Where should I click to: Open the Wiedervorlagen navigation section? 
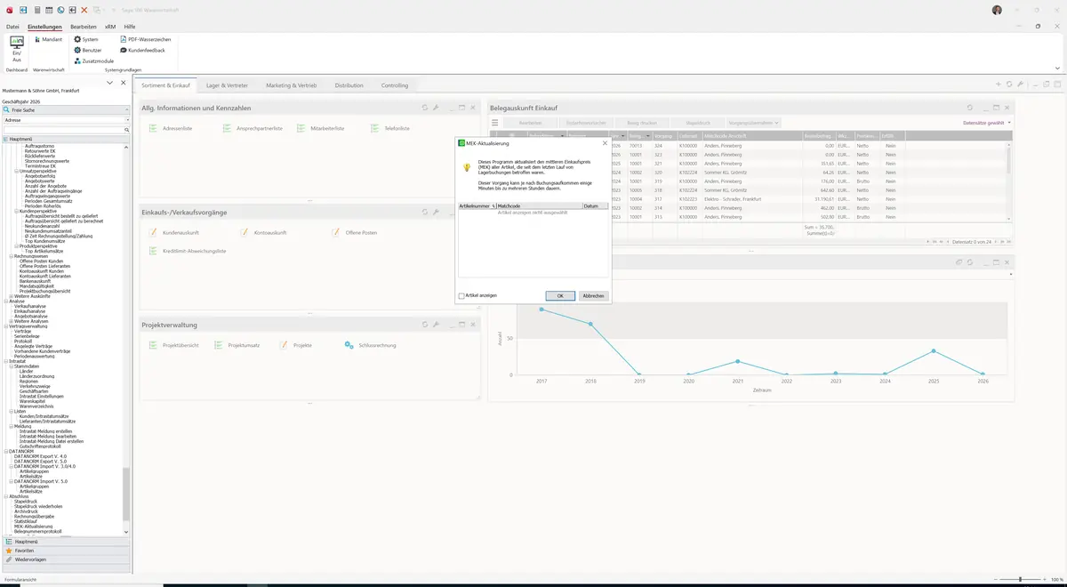click(66, 559)
